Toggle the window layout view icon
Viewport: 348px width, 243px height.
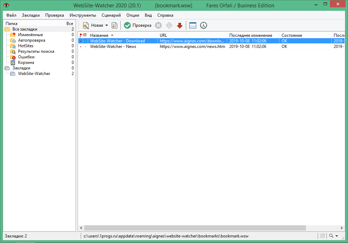tap(193, 25)
